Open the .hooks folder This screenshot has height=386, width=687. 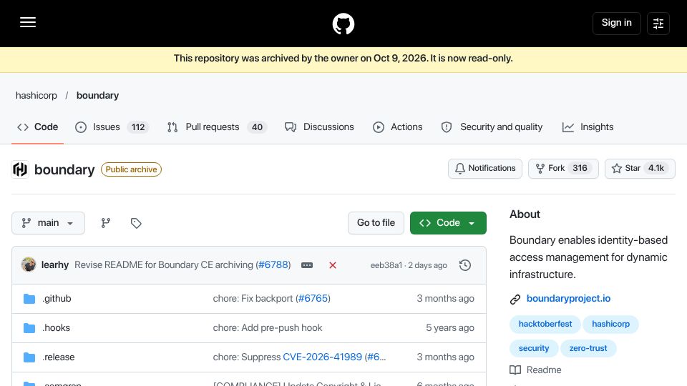click(x=56, y=328)
